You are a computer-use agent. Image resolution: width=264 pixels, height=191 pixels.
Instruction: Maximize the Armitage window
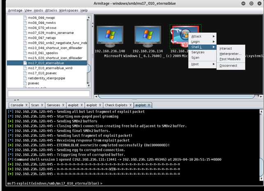pyautogui.click(x=251, y=3)
